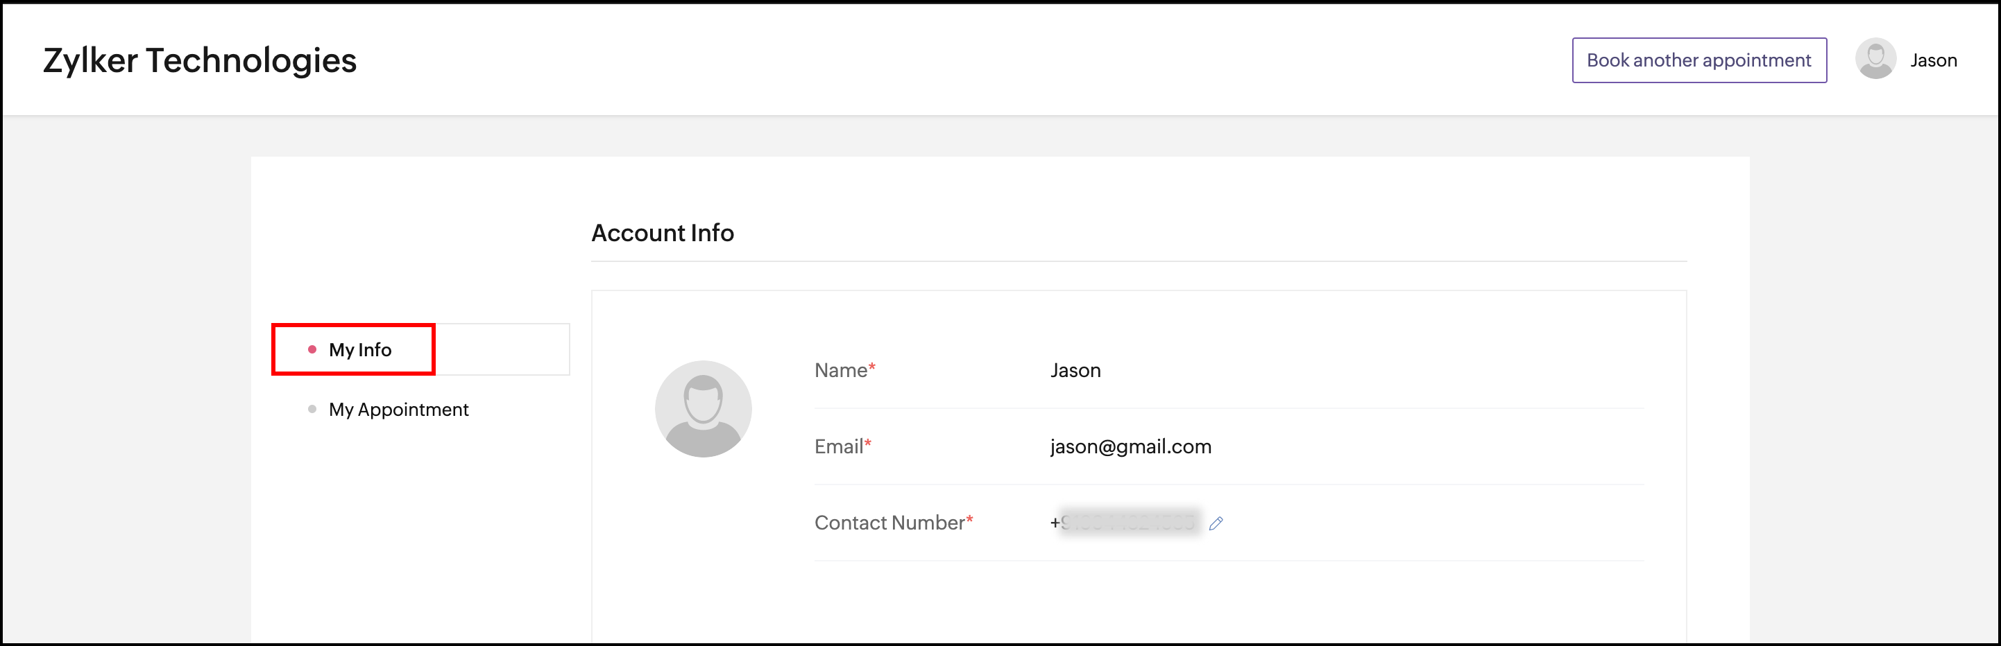The width and height of the screenshot is (2001, 646).
Task: Click the Zylker Technologies title
Action: [x=200, y=60]
